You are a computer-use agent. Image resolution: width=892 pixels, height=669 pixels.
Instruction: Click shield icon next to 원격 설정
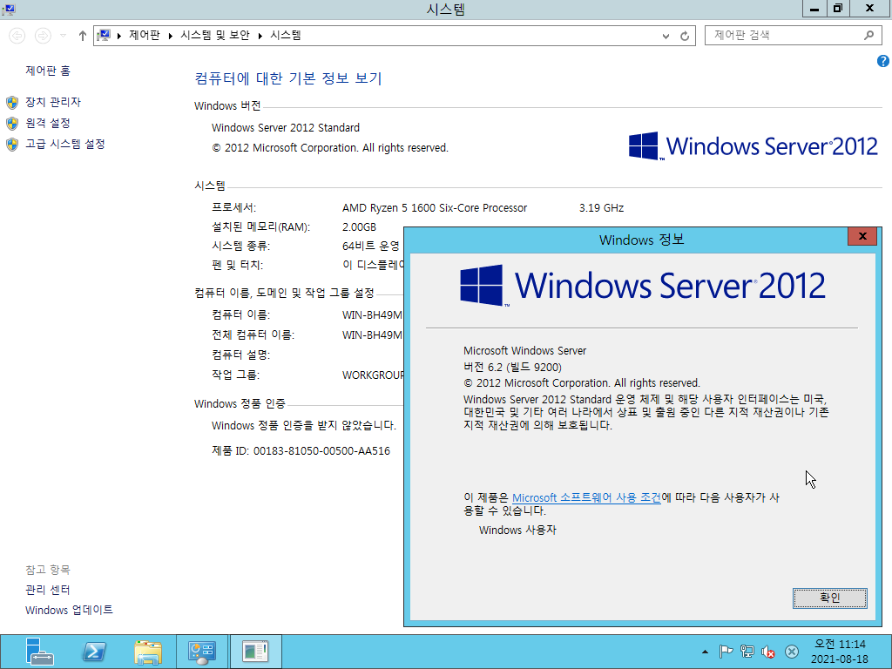(x=12, y=124)
